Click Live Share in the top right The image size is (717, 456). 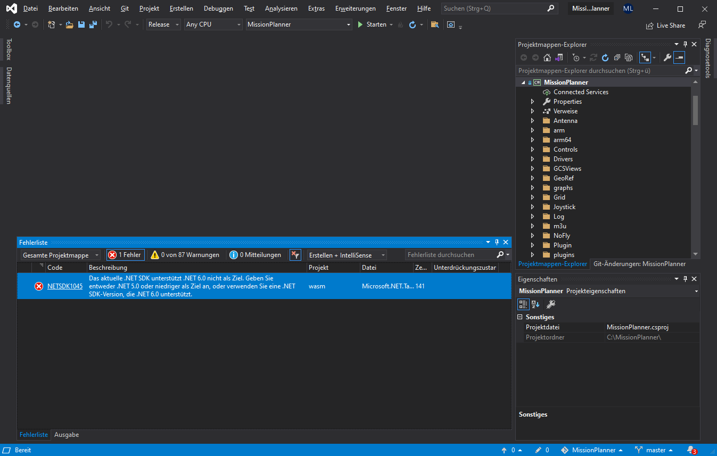[x=665, y=25]
